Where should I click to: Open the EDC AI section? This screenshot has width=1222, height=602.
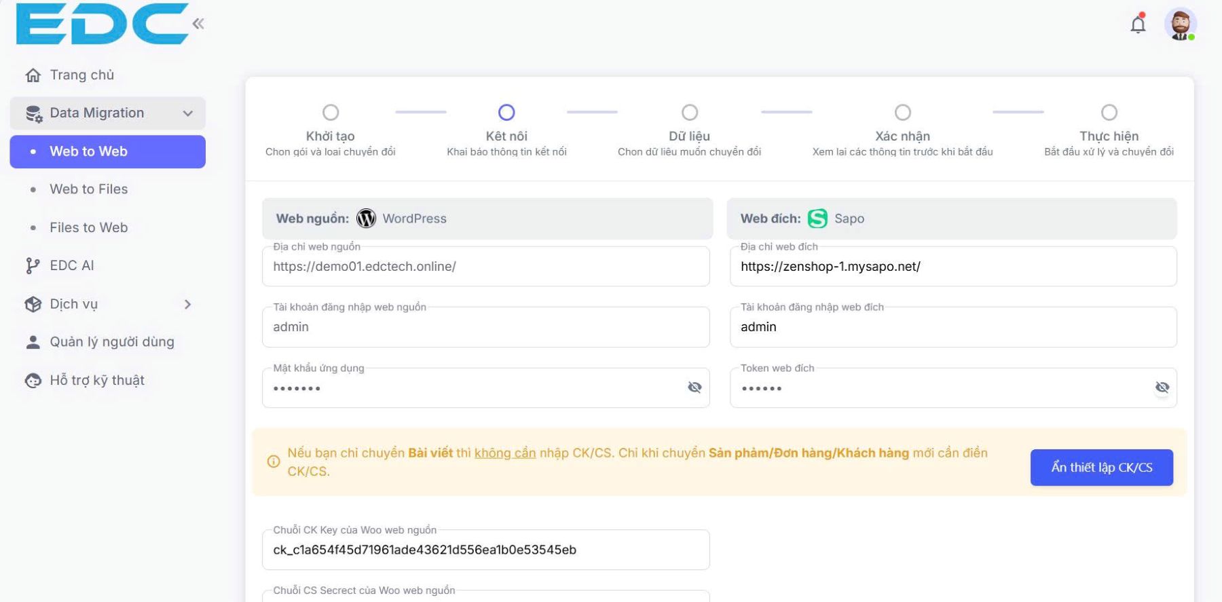click(71, 265)
